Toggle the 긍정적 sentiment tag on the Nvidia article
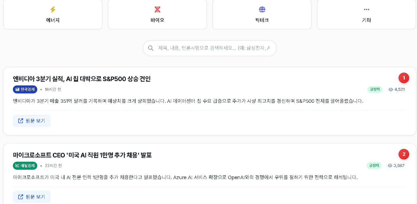The image size is (417, 204). click(x=375, y=89)
